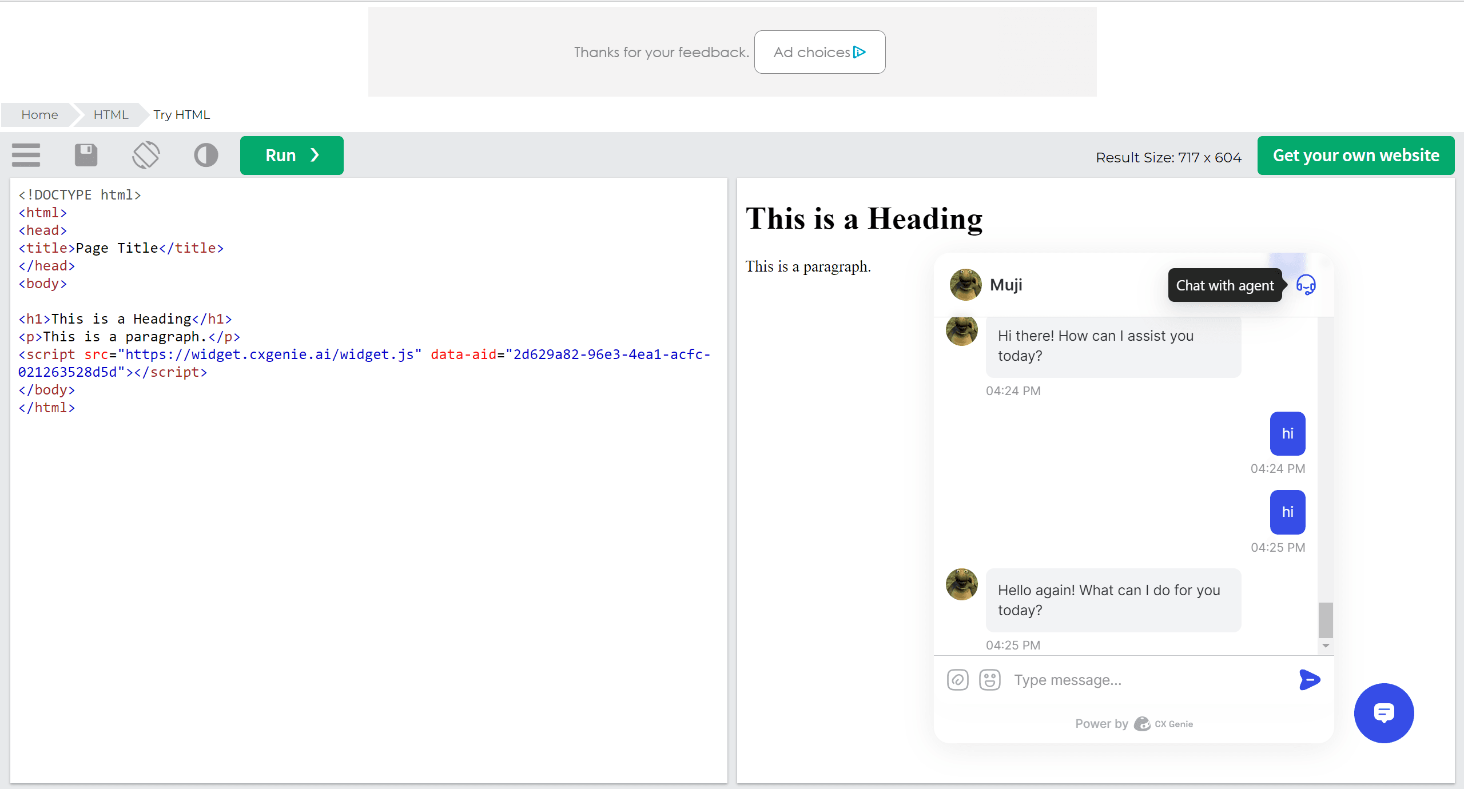Click the second 'hi' message at 04:25 PM

click(1288, 512)
